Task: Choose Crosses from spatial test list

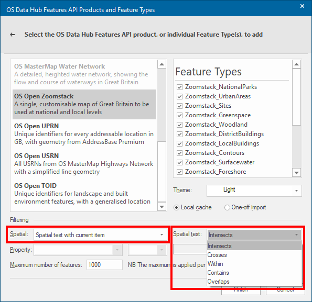Action: pyautogui.click(x=254, y=255)
